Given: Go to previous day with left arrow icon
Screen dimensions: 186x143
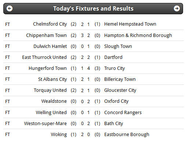Looking at the screenshot, I should tap(10, 8).
